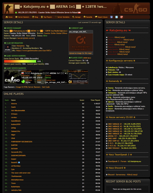Open player Moscva profile
Screen dimensions: 153x193
coord(14,104)
